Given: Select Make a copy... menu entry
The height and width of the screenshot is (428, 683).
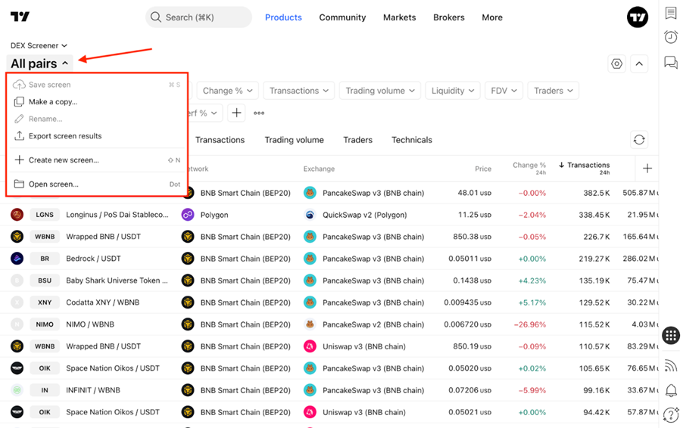Looking at the screenshot, I should coord(97,102).
